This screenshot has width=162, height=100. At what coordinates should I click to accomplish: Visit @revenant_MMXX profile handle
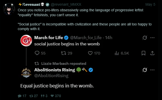pos(66,5)
